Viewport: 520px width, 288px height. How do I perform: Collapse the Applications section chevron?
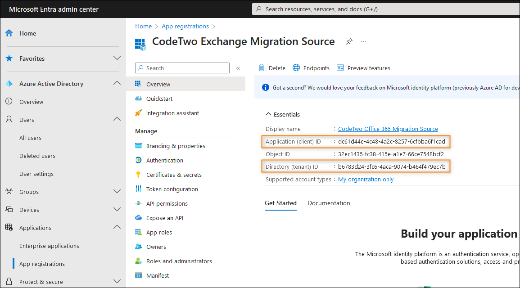[x=117, y=227]
